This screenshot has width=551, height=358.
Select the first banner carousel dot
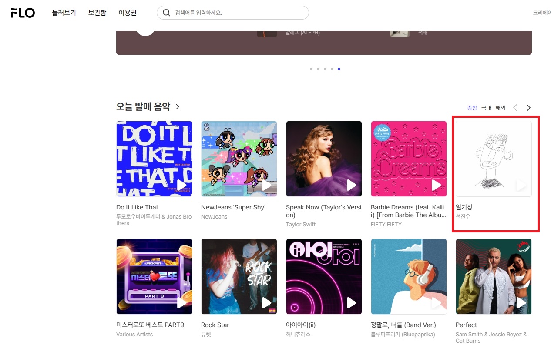311,69
